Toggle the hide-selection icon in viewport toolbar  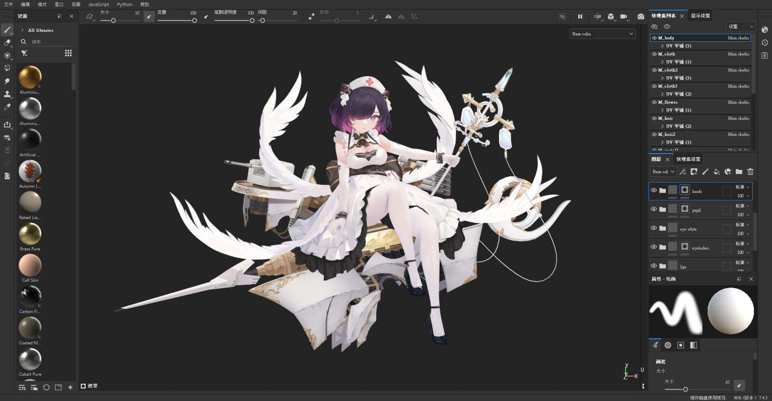[563, 16]
